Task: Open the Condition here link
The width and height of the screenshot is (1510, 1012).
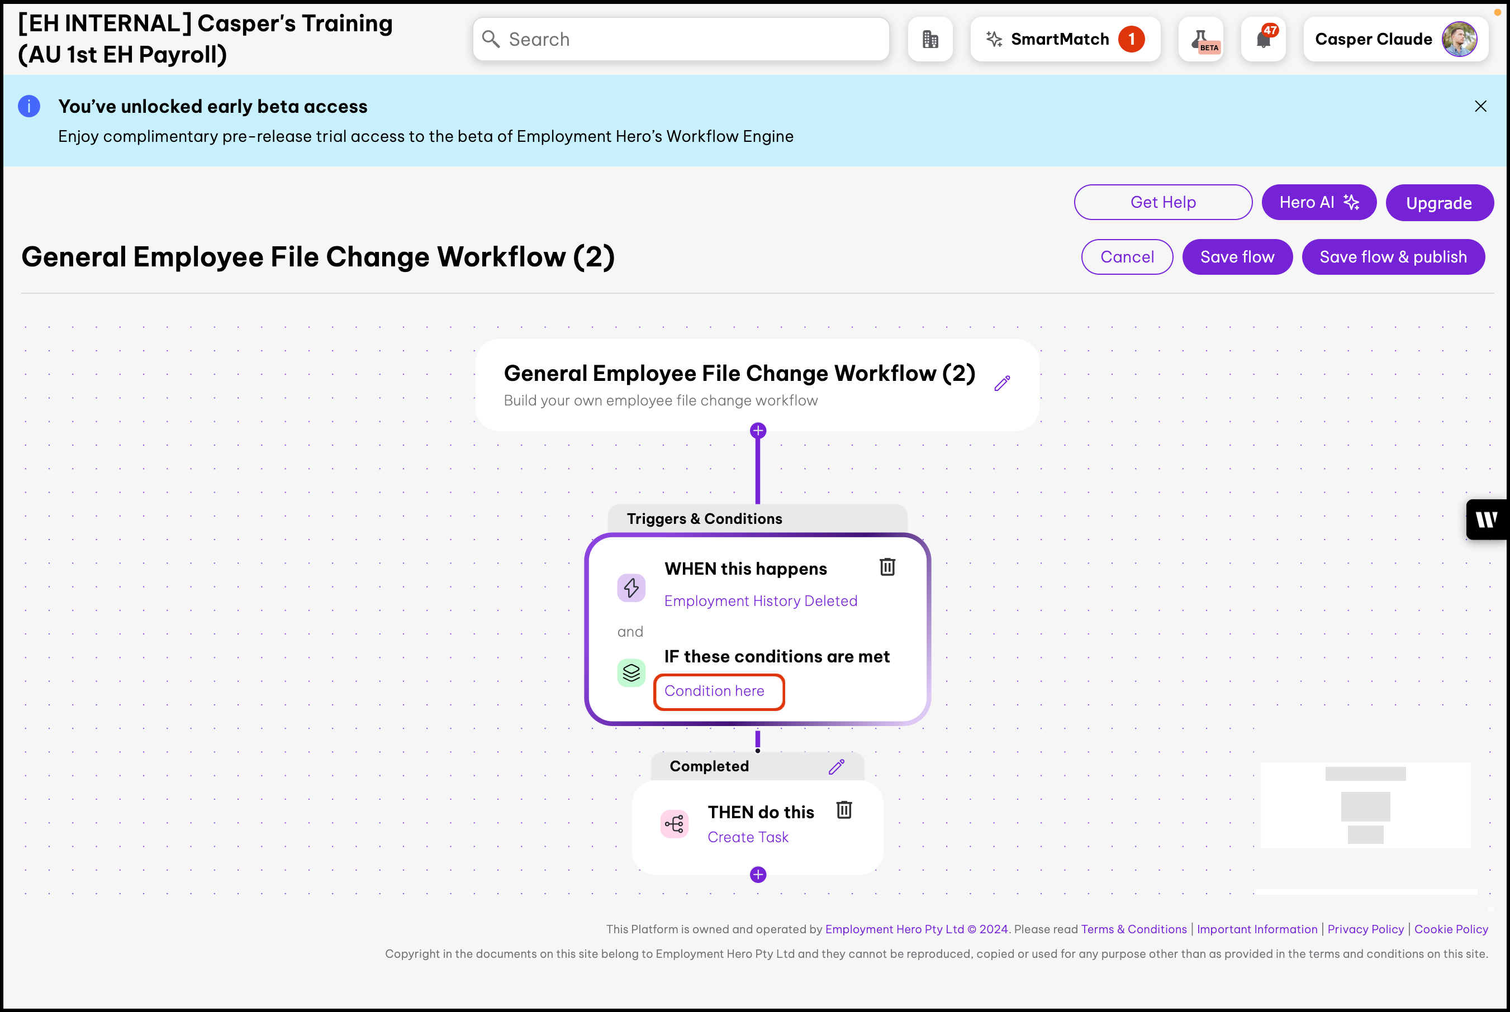Action: pos(714,691)
